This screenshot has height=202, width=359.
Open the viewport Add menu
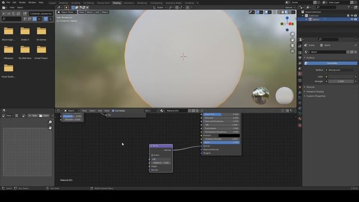pyautogui.click(x=97, y=12)
